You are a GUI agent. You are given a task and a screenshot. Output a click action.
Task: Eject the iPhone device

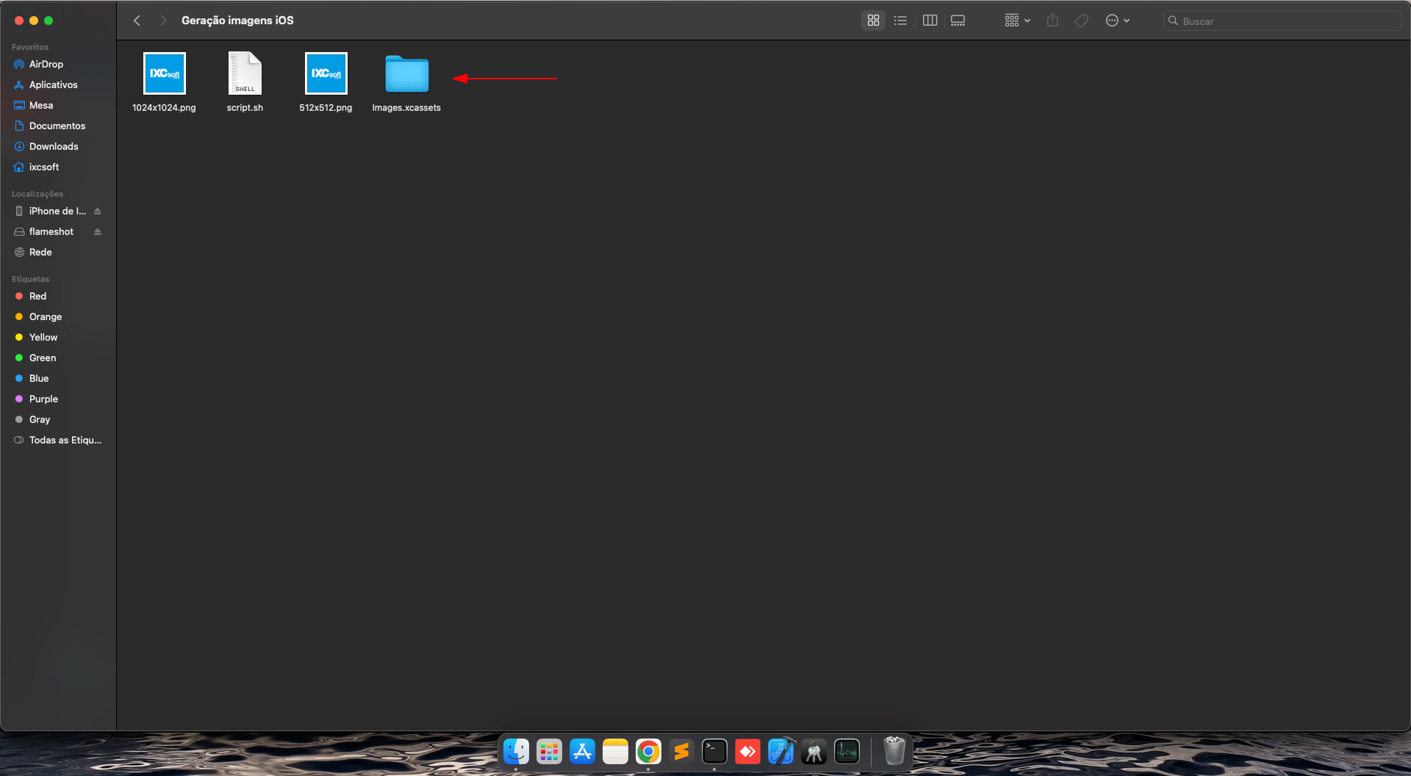[97, 211]
